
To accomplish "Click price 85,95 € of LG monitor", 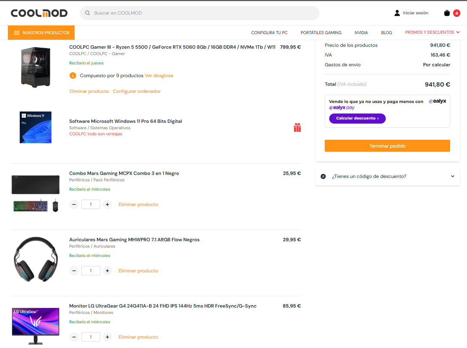I will pos(292,306).
